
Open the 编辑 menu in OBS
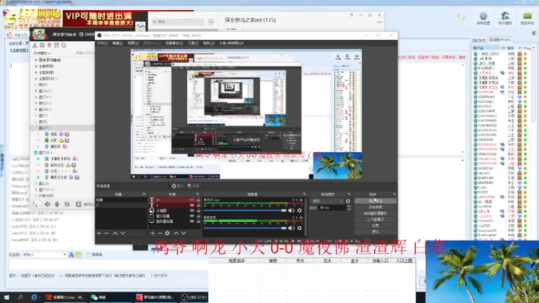pyautogui.click(x=117, y=43)
